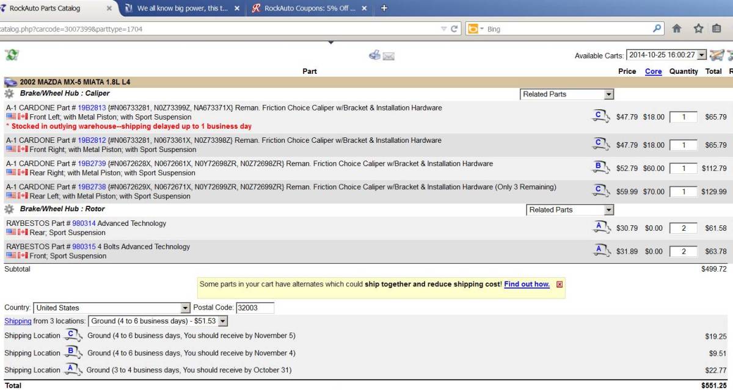This screenshot has height=390, width=733.
Task: Click truck icon B for part 19B2739
Action: pyautogui.click(x=601, y=168)
